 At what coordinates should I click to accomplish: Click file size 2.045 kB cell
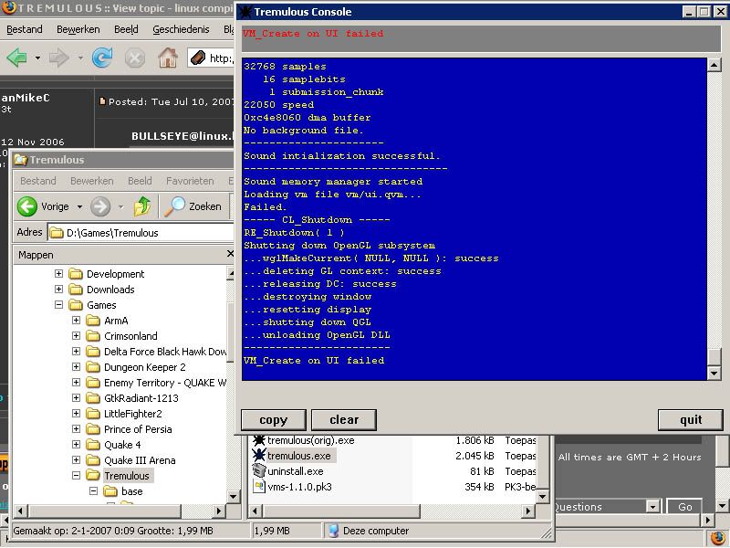[474, 456]
